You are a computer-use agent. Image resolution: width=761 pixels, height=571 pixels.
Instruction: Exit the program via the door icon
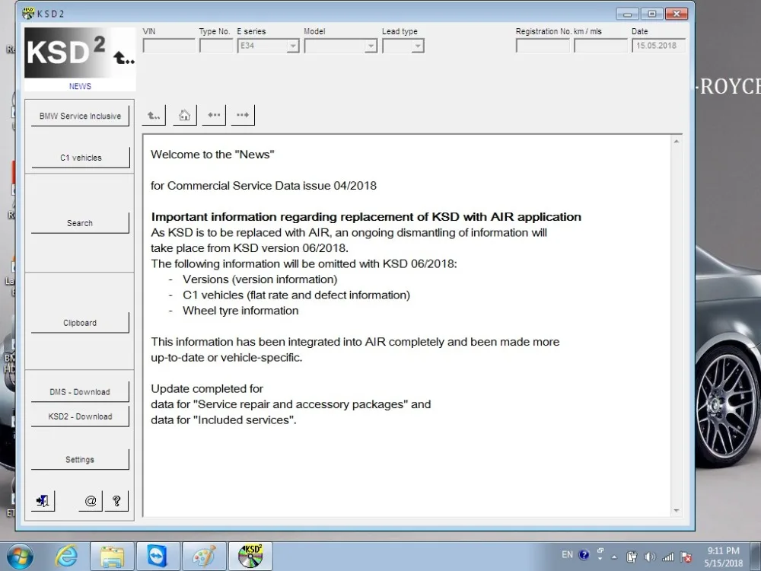pos(43,501)
